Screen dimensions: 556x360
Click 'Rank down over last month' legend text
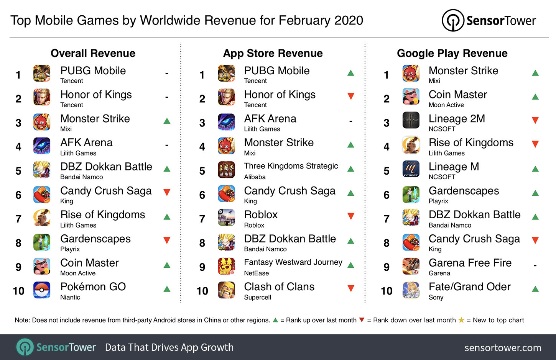(415, 320)
